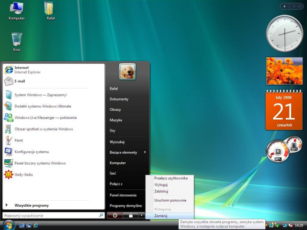This screenshot has height=230, width=307.
Task: Click the sidebar previous gadgets arrow
Action: 294,6
